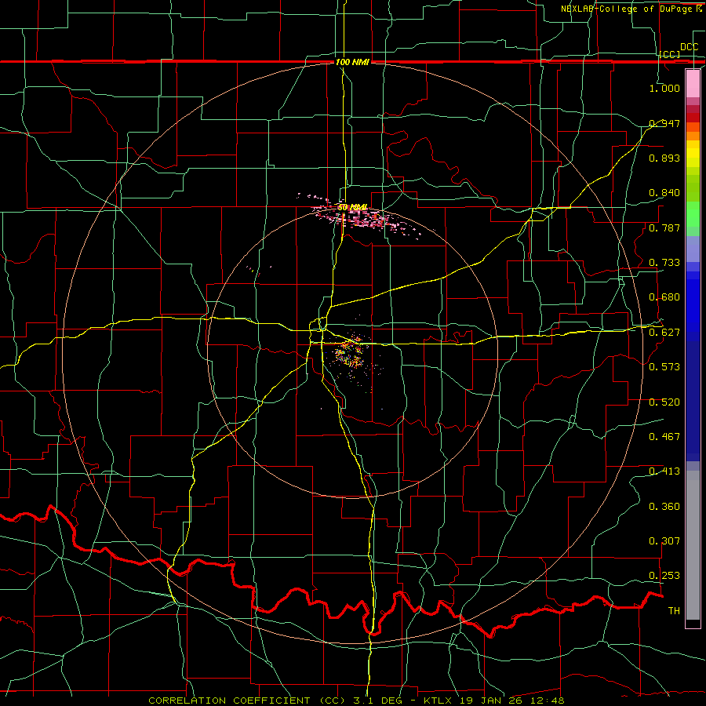Select the 0.840 scale value
The width and height of the screenshot is (706, 706).
click(664, 193)
